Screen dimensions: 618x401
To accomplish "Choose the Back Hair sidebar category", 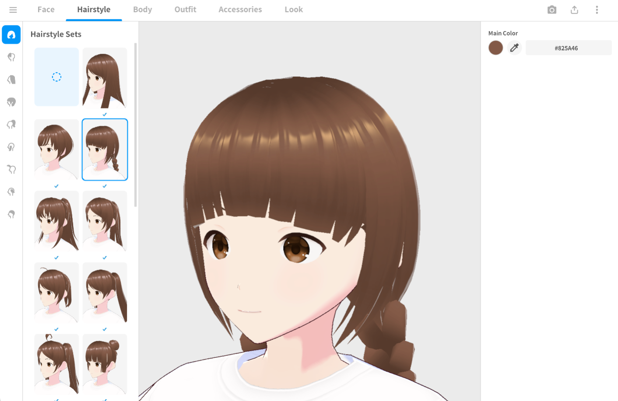I will (11, 80).
